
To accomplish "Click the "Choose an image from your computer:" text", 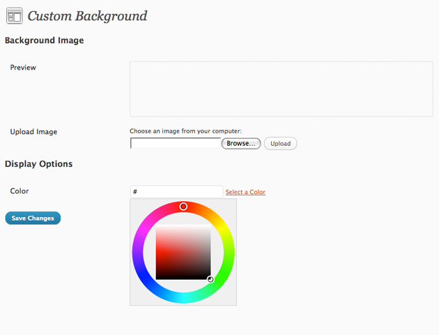I will click(x=185, y=131).
